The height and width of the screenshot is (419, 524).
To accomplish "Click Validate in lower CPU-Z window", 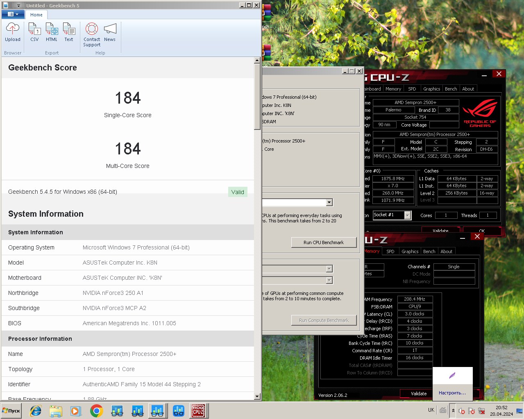I will 419,394.
